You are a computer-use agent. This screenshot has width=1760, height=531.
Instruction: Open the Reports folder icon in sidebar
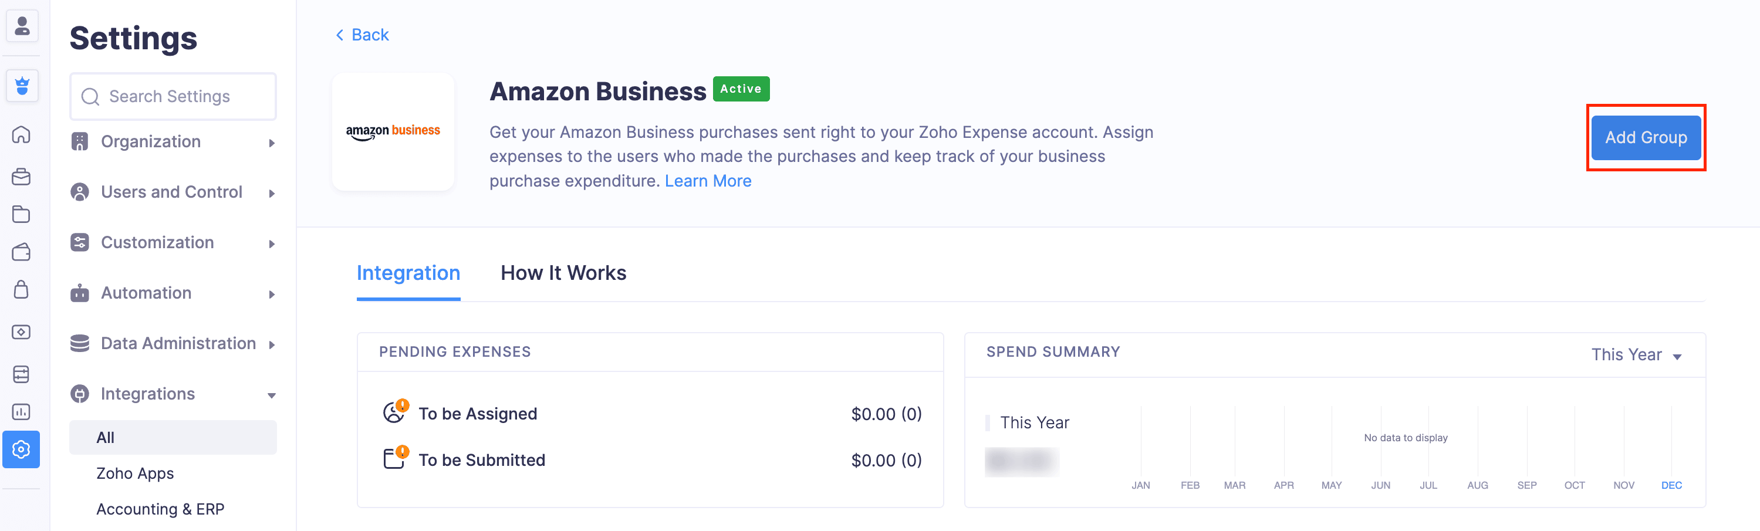pos(21,215)
